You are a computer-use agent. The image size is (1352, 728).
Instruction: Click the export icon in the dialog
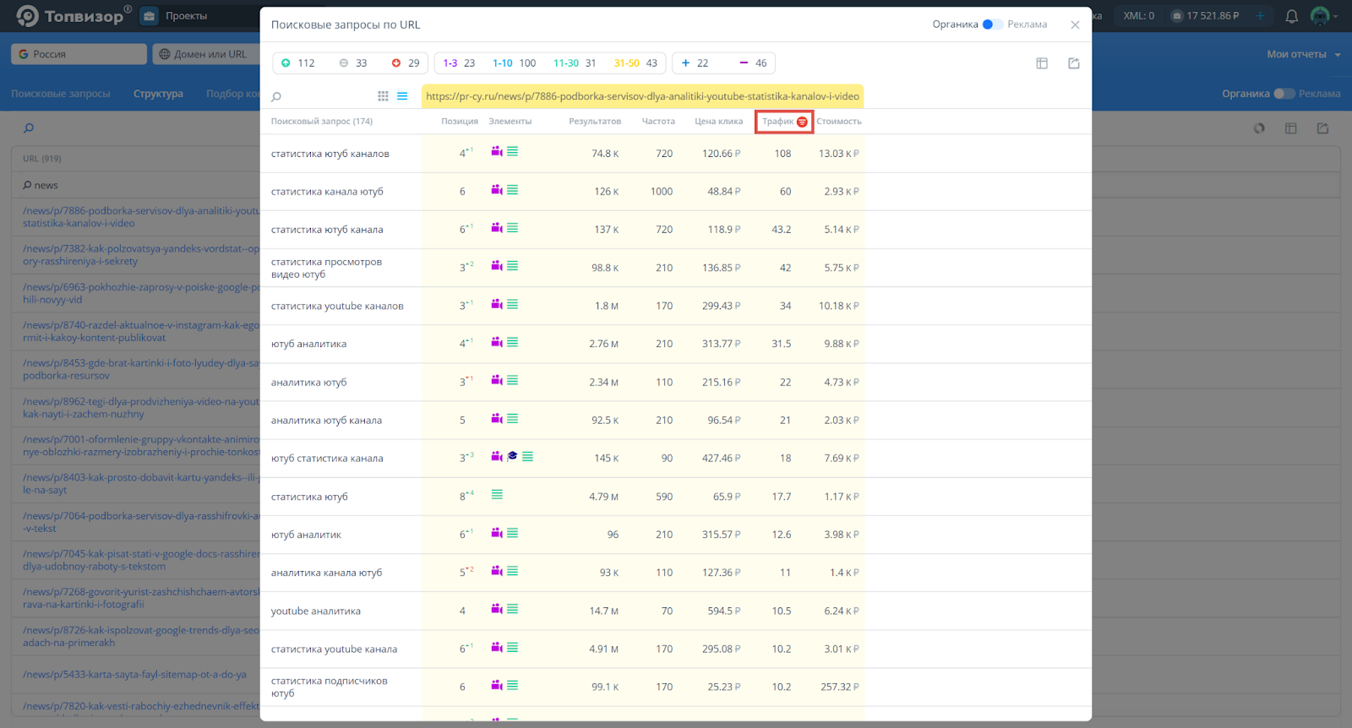(1074, 63)
